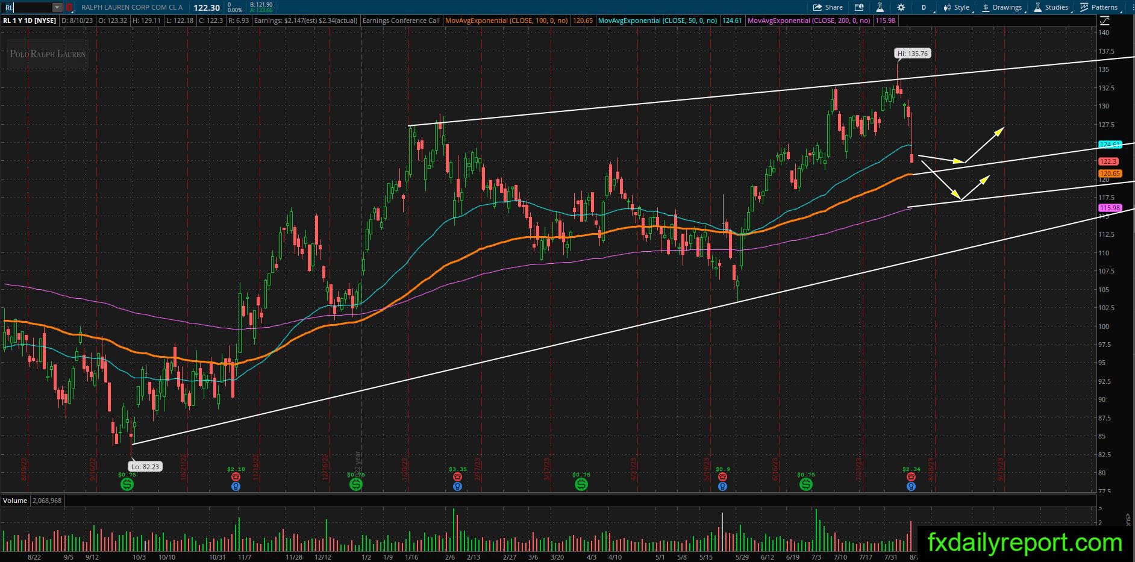Click the $2.18 earnings phone icon

(236, 476)
